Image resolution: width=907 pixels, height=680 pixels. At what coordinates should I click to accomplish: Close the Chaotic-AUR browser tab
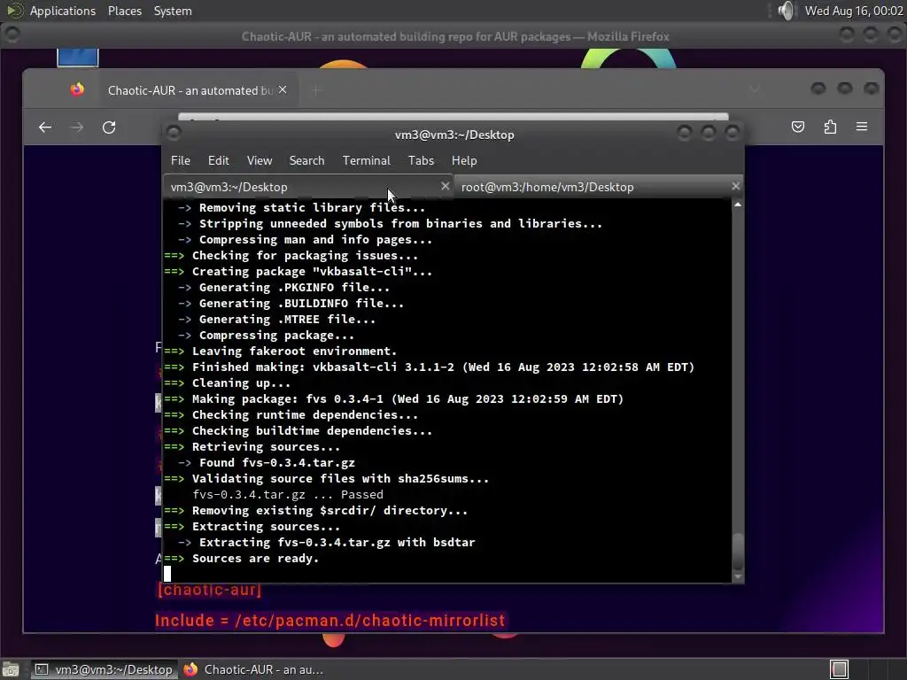pos(283,89)
